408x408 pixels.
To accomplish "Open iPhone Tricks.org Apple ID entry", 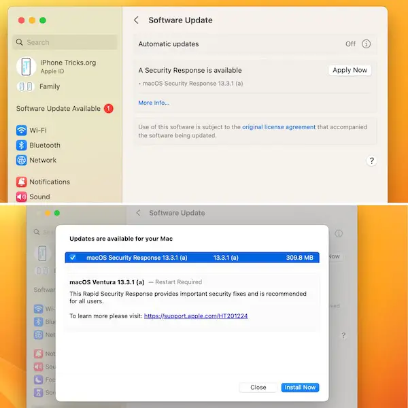I will tap(68, 66).
